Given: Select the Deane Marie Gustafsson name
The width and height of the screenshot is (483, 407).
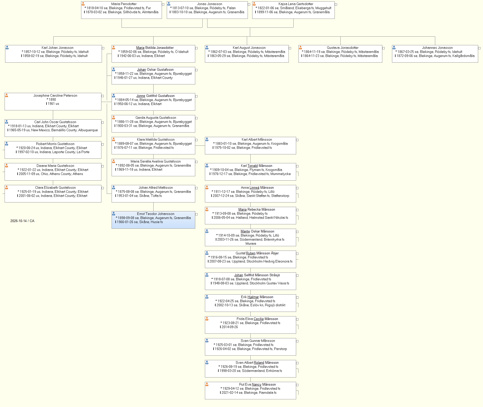Looking at the screenshot, I should (x=55, y=166).
